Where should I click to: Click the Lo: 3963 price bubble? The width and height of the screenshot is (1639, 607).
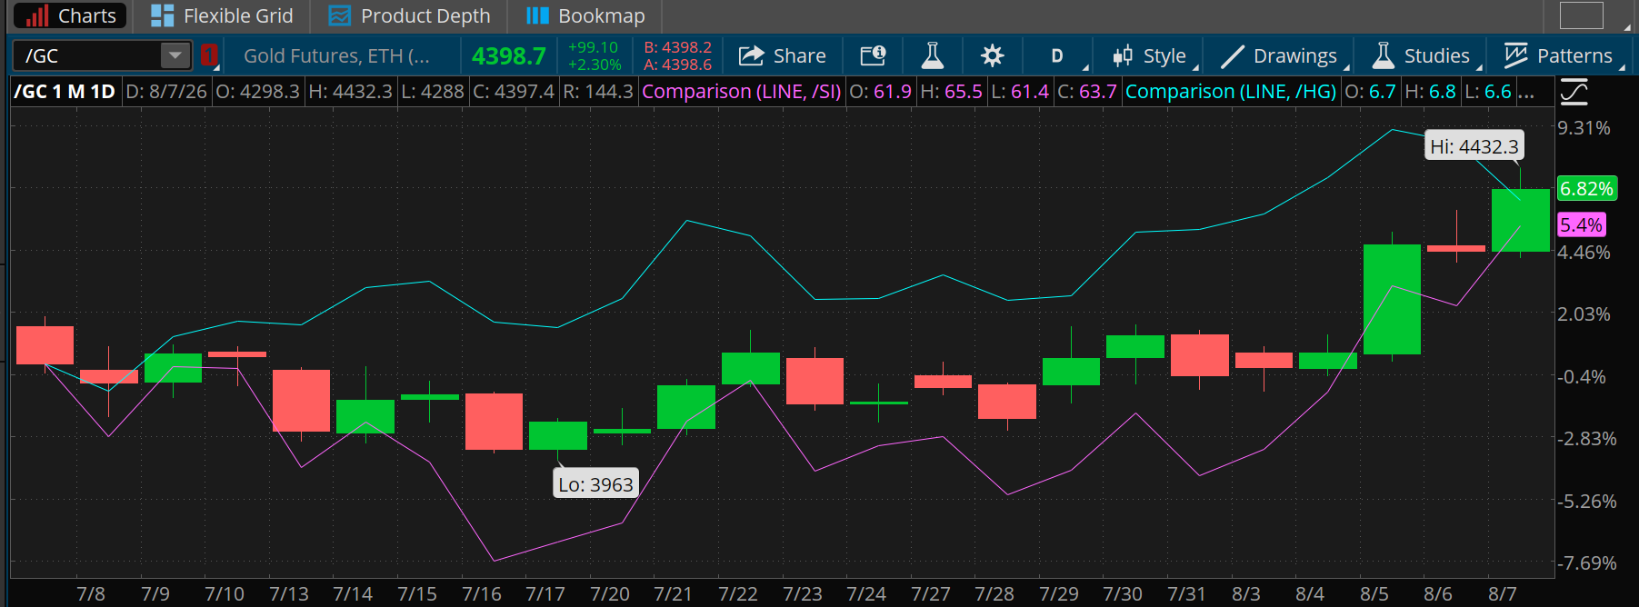[595, 484]
